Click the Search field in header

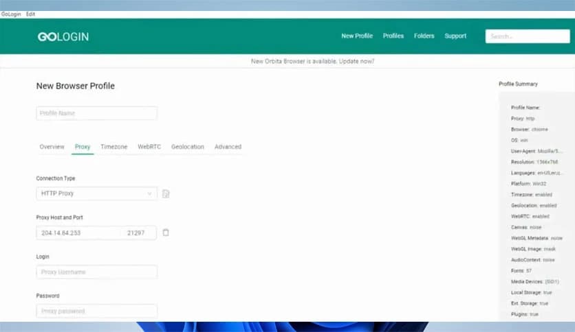[528, 36]
